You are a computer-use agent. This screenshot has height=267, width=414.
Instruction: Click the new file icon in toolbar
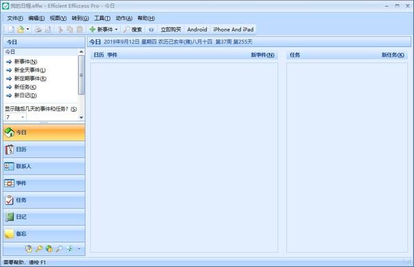click(x=11, y=29)
